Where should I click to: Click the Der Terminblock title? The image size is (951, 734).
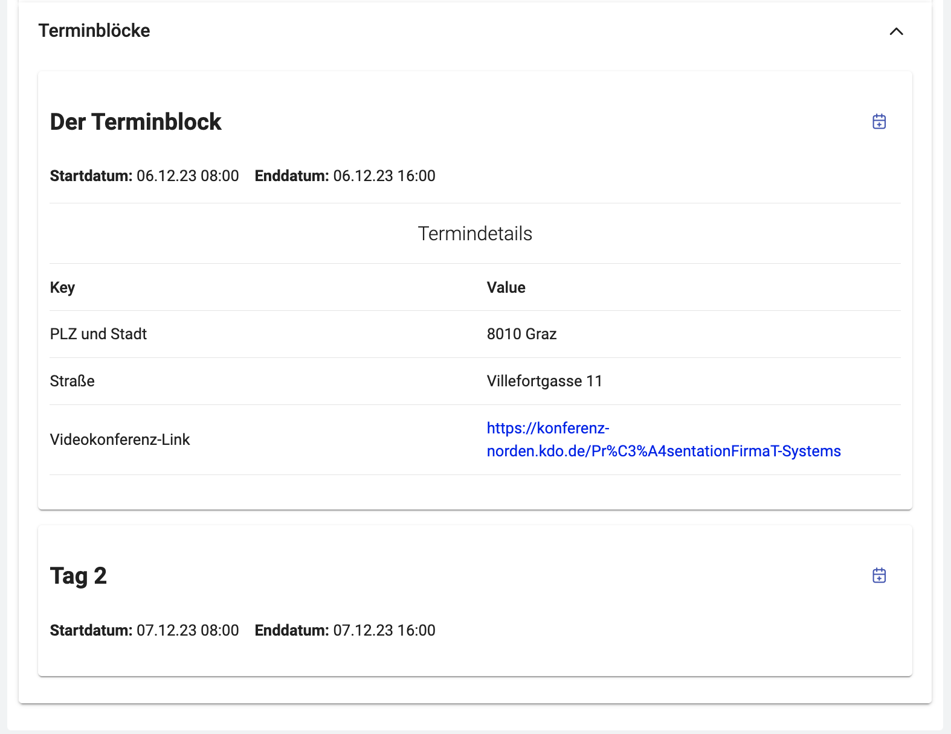point(135,122)
